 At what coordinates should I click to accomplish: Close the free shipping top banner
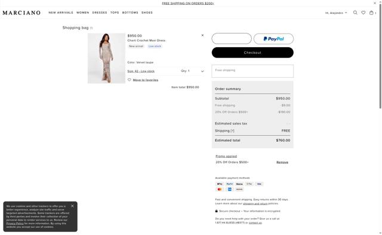click(x=375, y=3)
